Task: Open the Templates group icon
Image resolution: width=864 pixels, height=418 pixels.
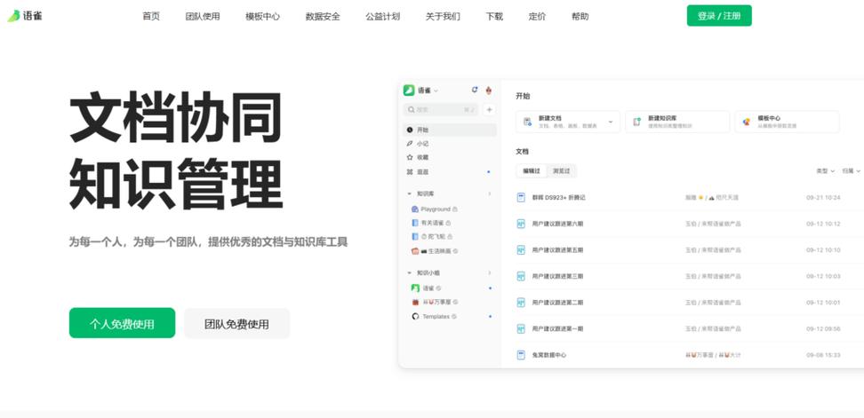Action: (x=415, y=316)
